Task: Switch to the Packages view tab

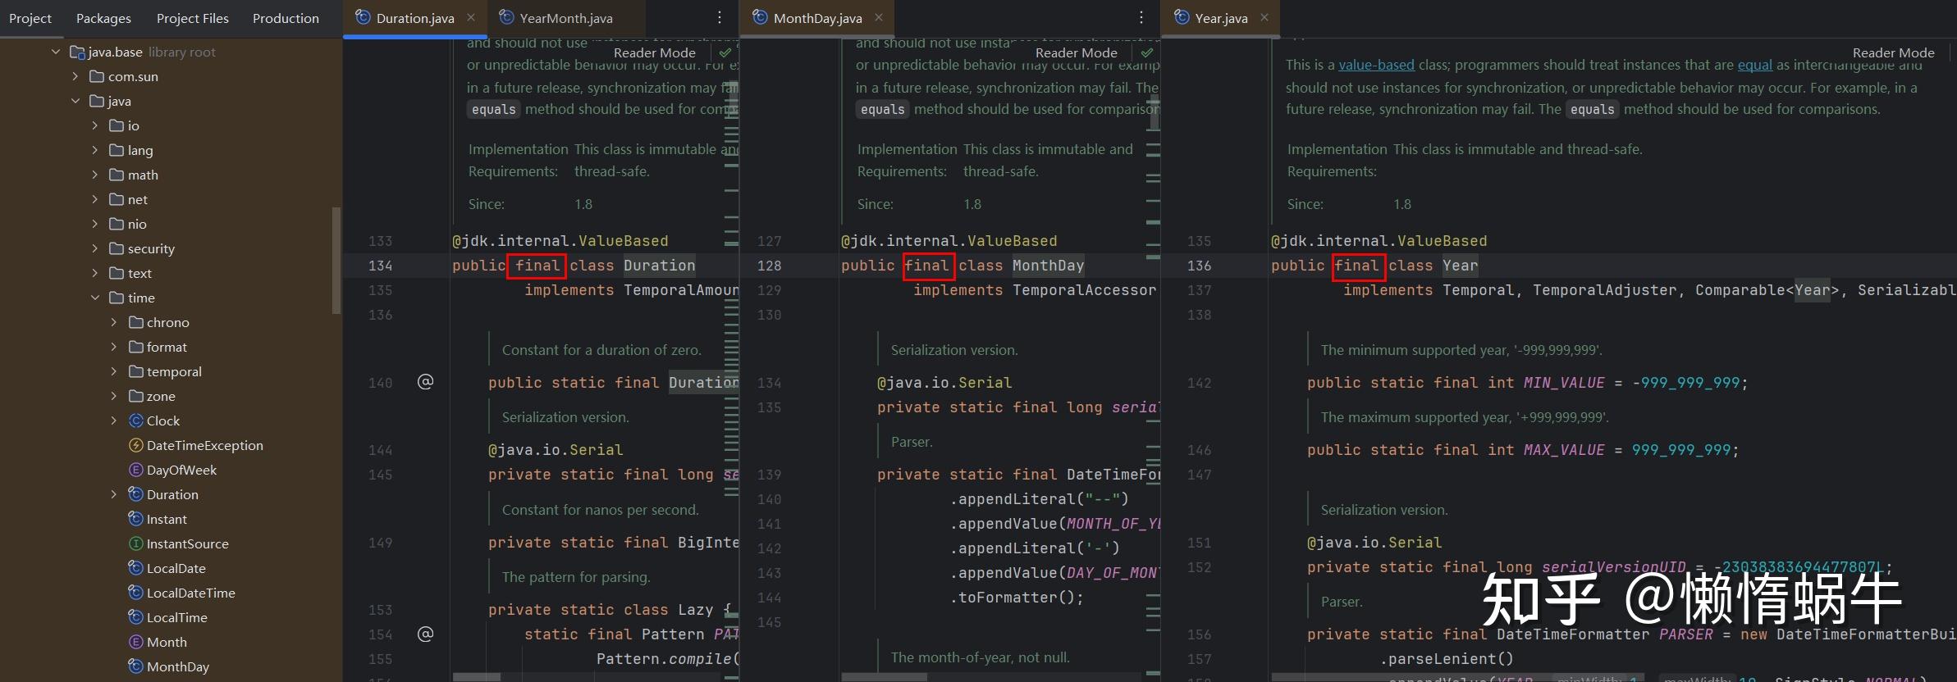Action: pos(103,18)
